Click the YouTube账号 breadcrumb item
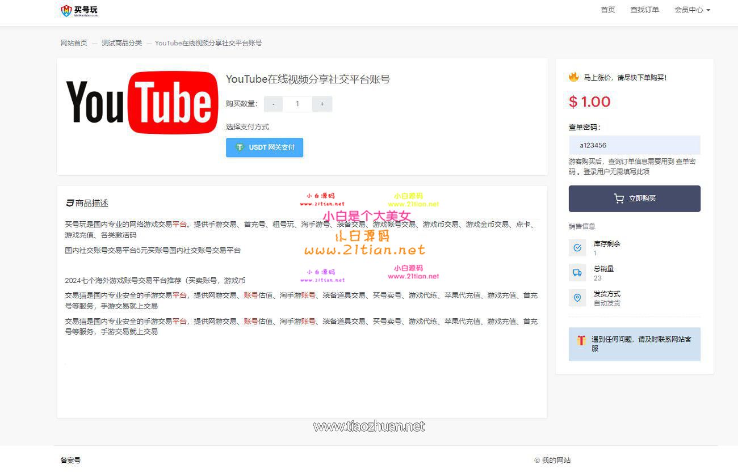The height and width of the screenshot is (473, 738). point(208,43)
